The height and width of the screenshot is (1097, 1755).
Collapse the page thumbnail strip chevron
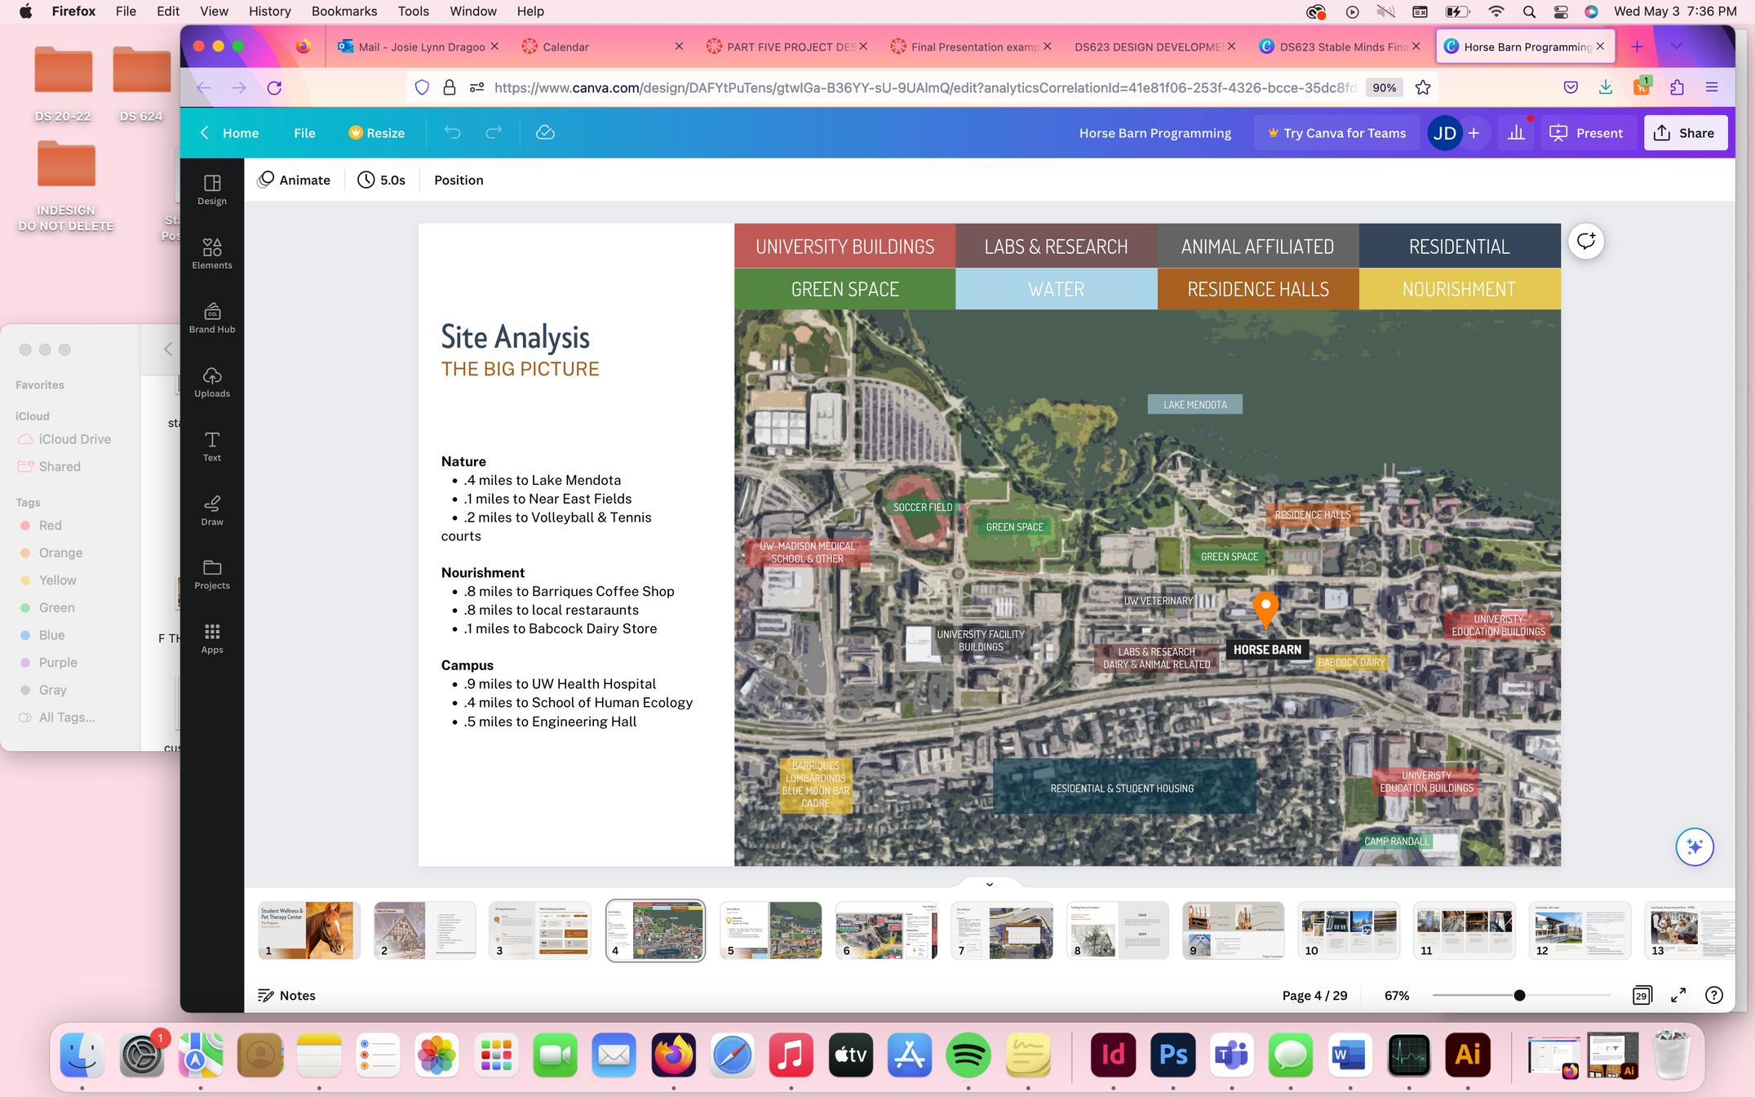(x=989, y=884)
